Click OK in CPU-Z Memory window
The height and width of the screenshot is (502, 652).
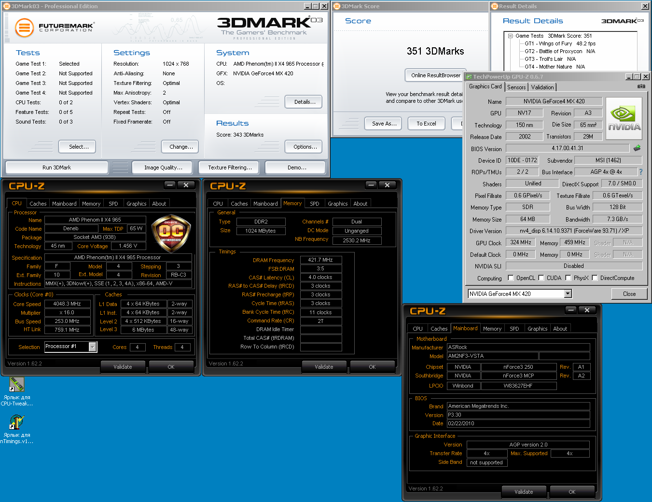click(372, 367)
